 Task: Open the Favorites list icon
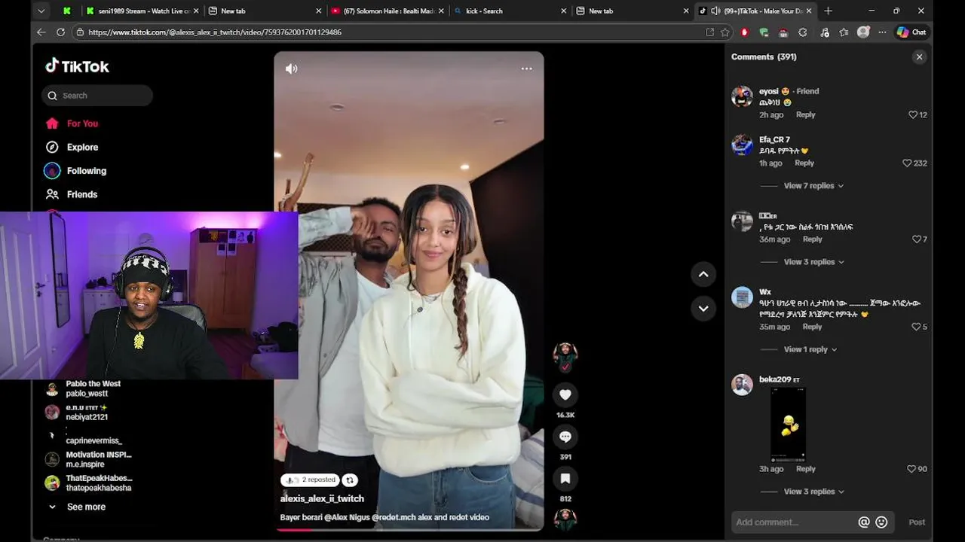[x=844, y=32]
